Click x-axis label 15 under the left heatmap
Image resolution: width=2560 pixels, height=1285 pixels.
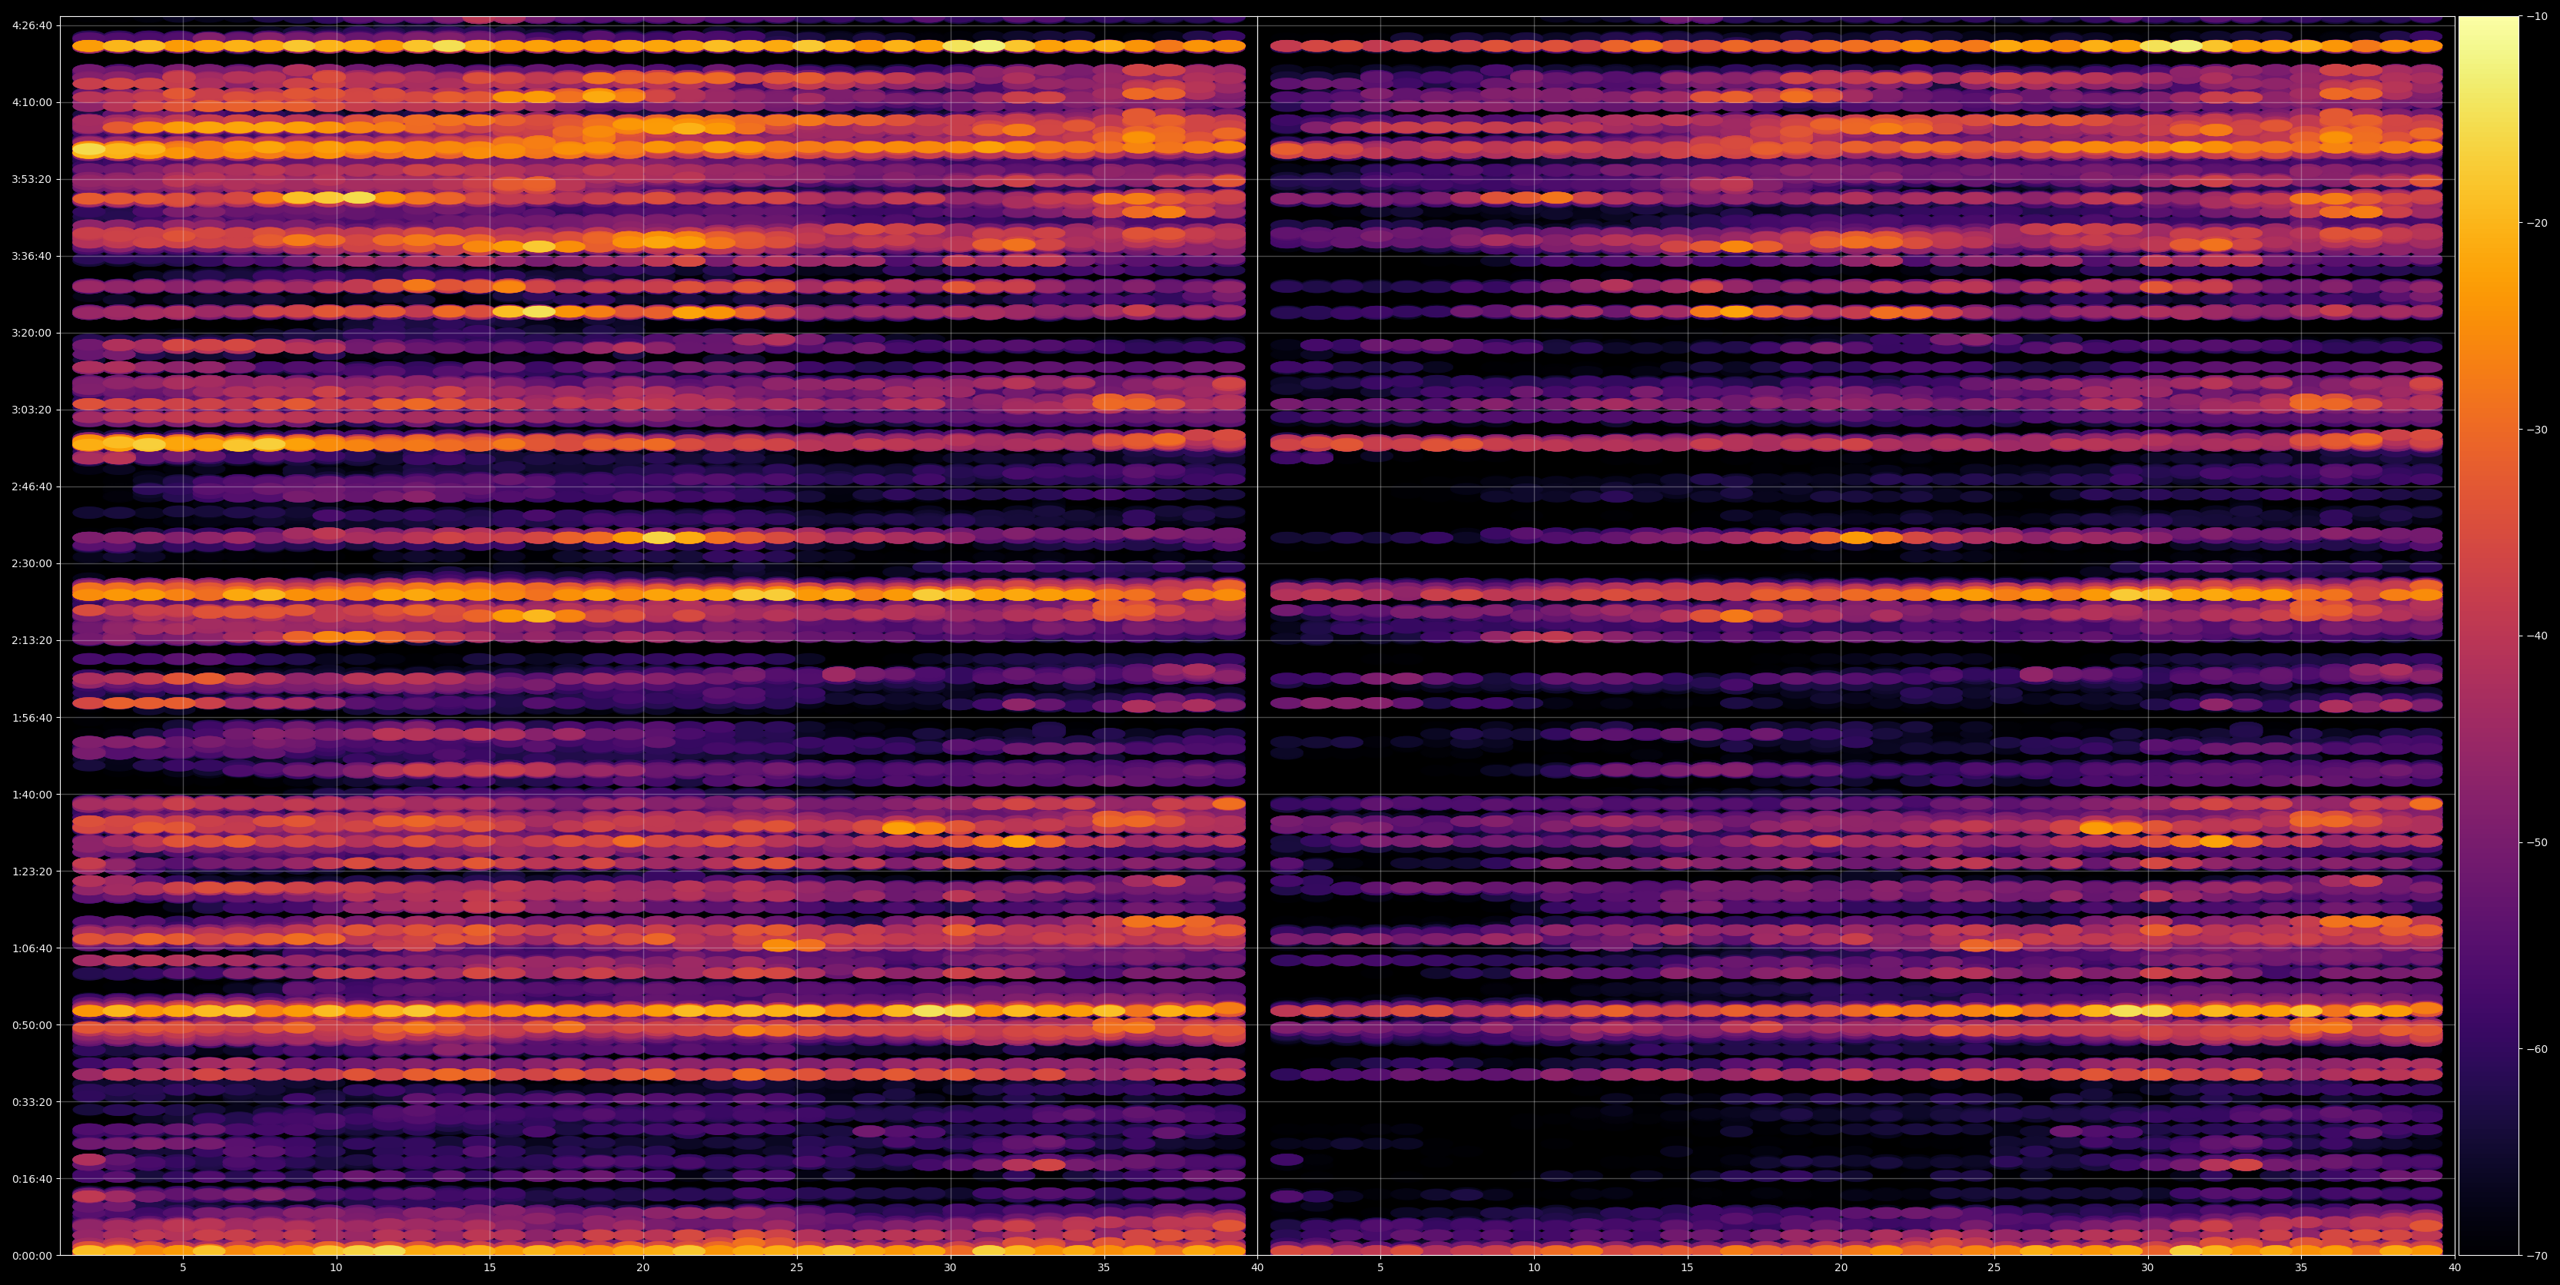click(x=490, y=1268)
